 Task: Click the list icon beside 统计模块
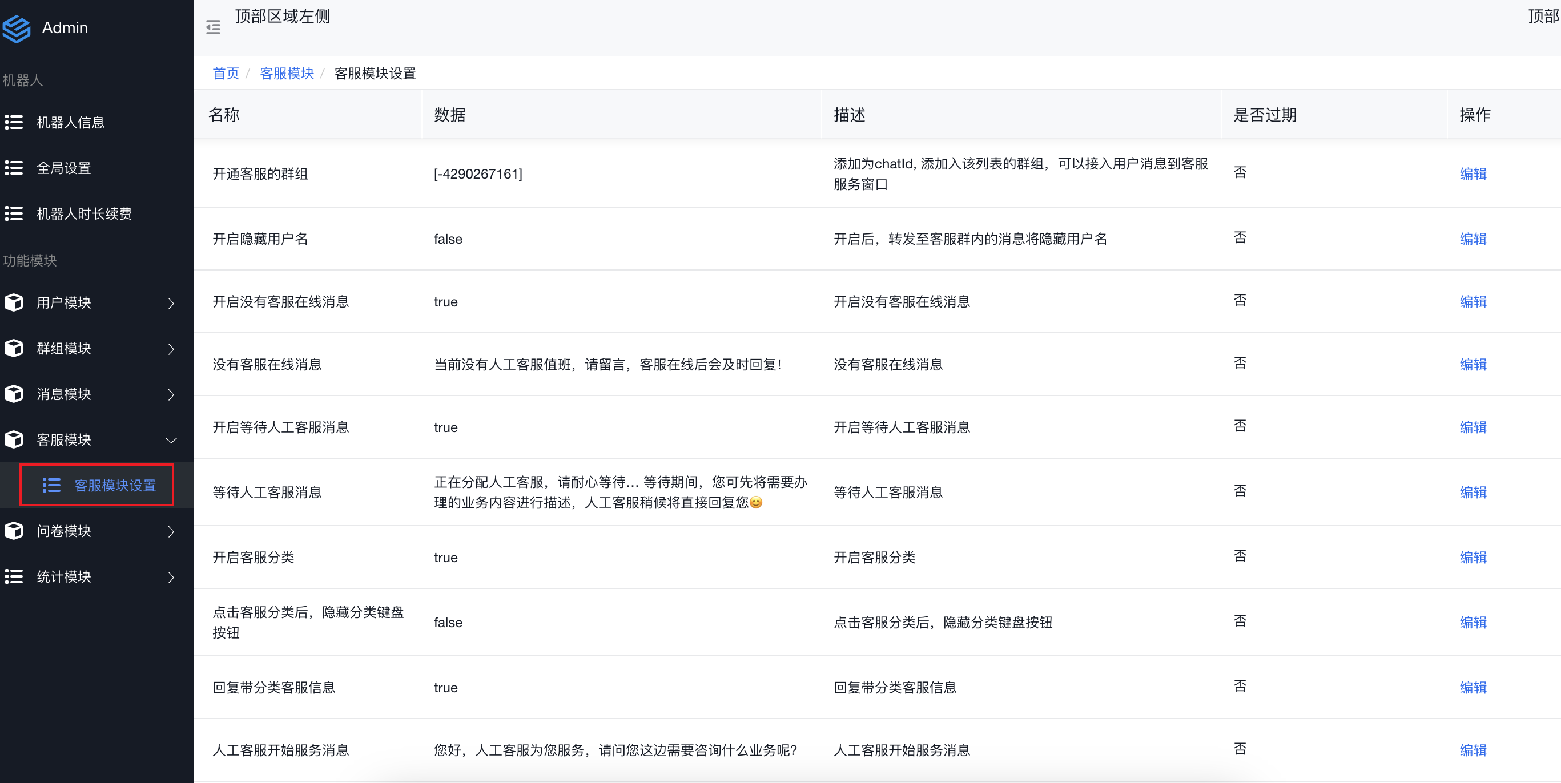[x=14, y=576]
